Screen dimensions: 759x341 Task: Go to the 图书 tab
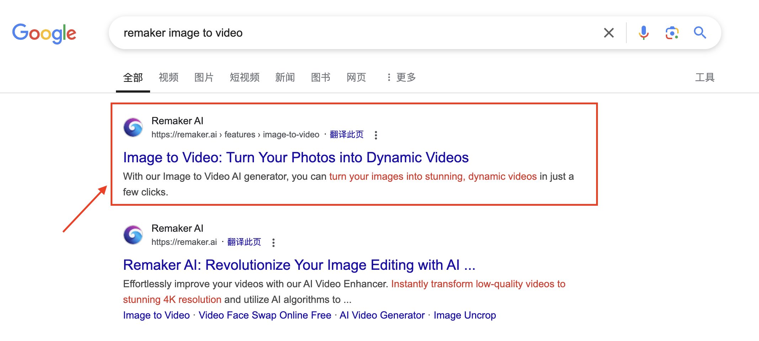point(321,77)
